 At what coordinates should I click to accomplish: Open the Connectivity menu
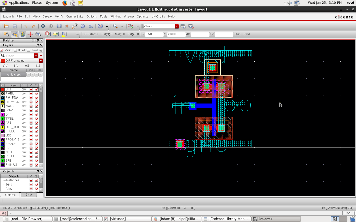75,16
